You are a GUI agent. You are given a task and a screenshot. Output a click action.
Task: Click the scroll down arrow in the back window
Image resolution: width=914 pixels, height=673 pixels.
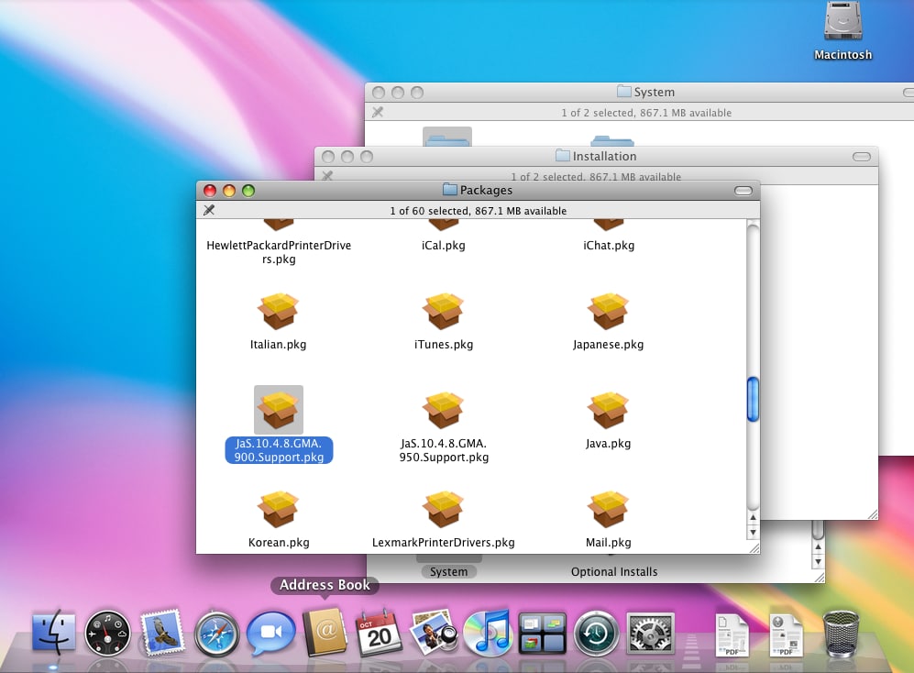point(818,562)
